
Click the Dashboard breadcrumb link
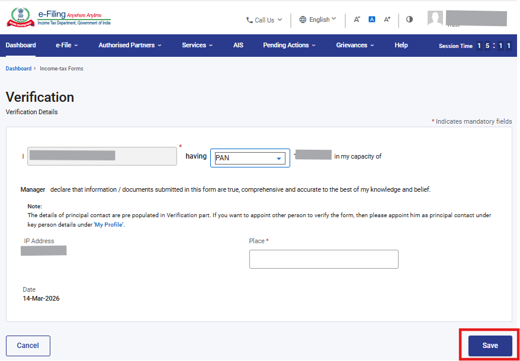[x=18, y=69]
